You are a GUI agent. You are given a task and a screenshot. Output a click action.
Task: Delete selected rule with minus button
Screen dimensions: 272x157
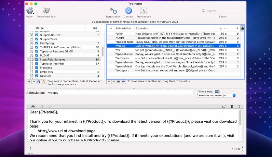point(114,82)
